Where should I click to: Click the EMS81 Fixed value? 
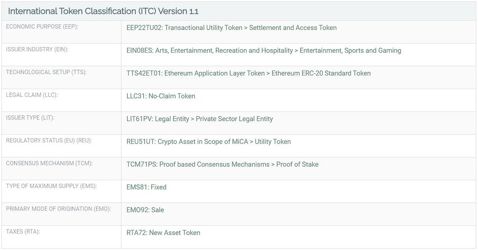[x=146, y=187]
